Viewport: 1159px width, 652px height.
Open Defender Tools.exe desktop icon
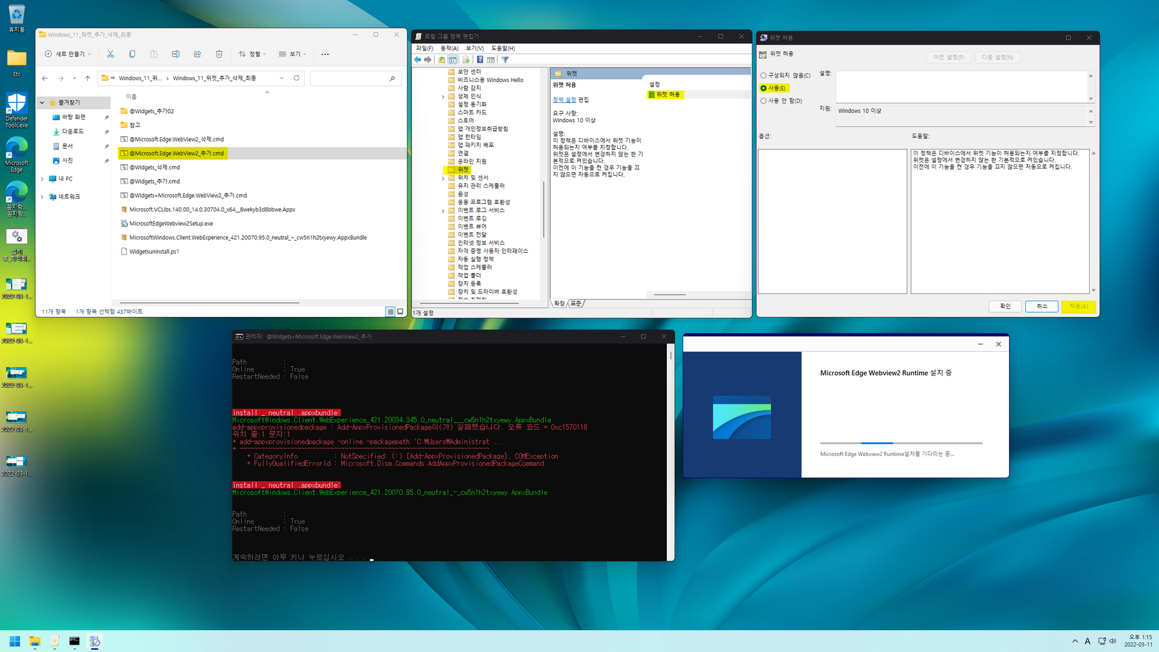coord(16,110)
